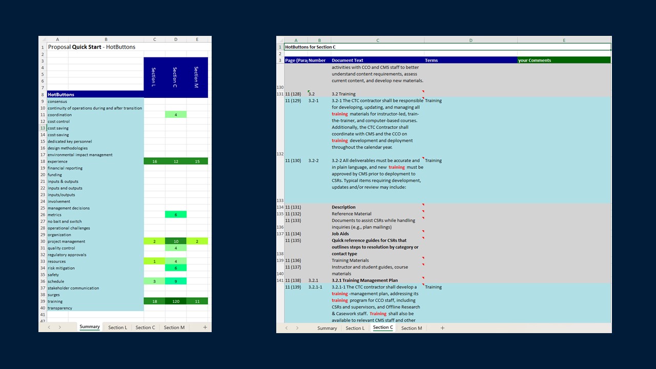This screenshot has height=369, width=656.
Task: Select the '11 (129)' page cell
Action: pos(296,127)
